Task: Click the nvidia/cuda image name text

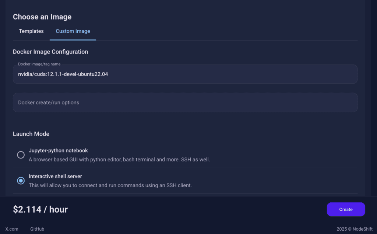Action: [x=63, y=74]
